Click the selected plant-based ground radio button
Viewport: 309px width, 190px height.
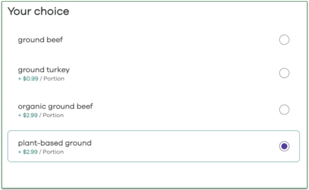[284, 146]
